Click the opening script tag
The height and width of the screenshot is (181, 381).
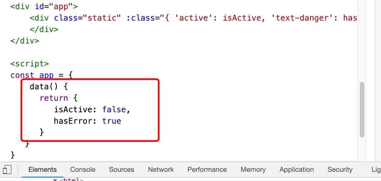(x=29, y=64)
